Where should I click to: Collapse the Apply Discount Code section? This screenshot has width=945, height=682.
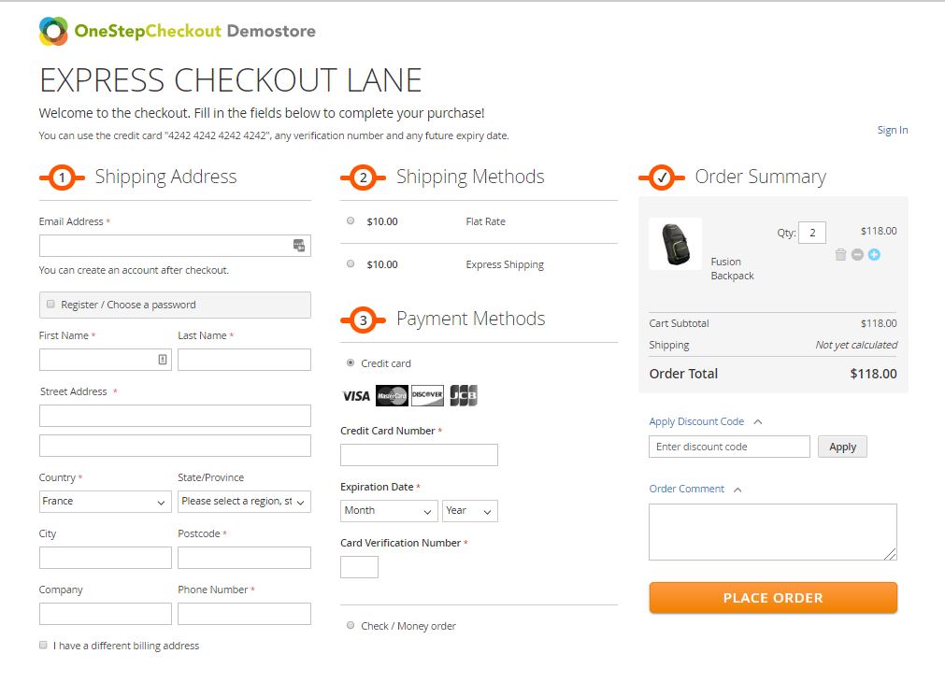pyautogui.click(x=705, y=421)
